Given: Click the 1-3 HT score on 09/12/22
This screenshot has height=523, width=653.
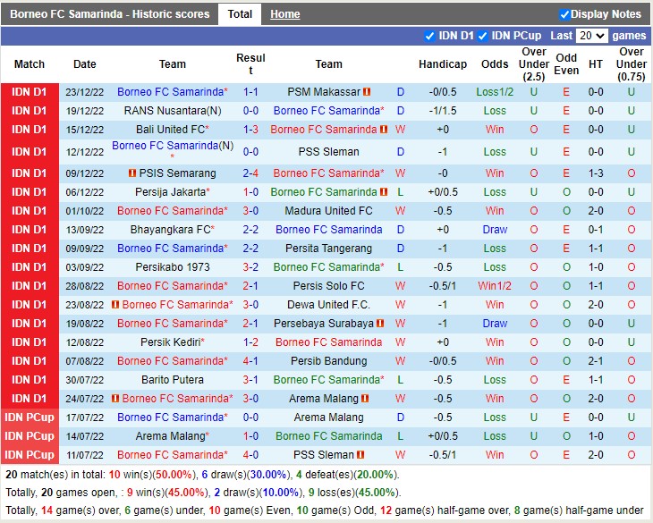Looking at the screenshot, I should tap(596, 173).
